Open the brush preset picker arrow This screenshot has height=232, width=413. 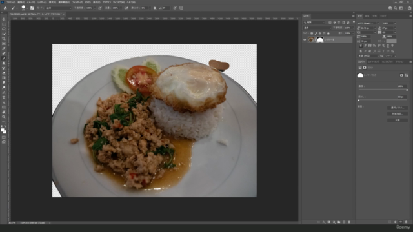27,8
